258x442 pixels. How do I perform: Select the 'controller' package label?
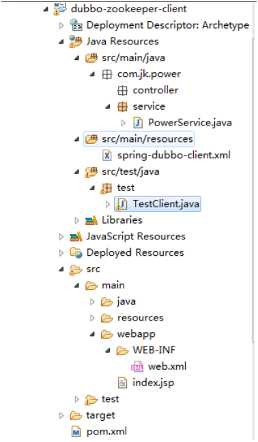tap(156, 90)
